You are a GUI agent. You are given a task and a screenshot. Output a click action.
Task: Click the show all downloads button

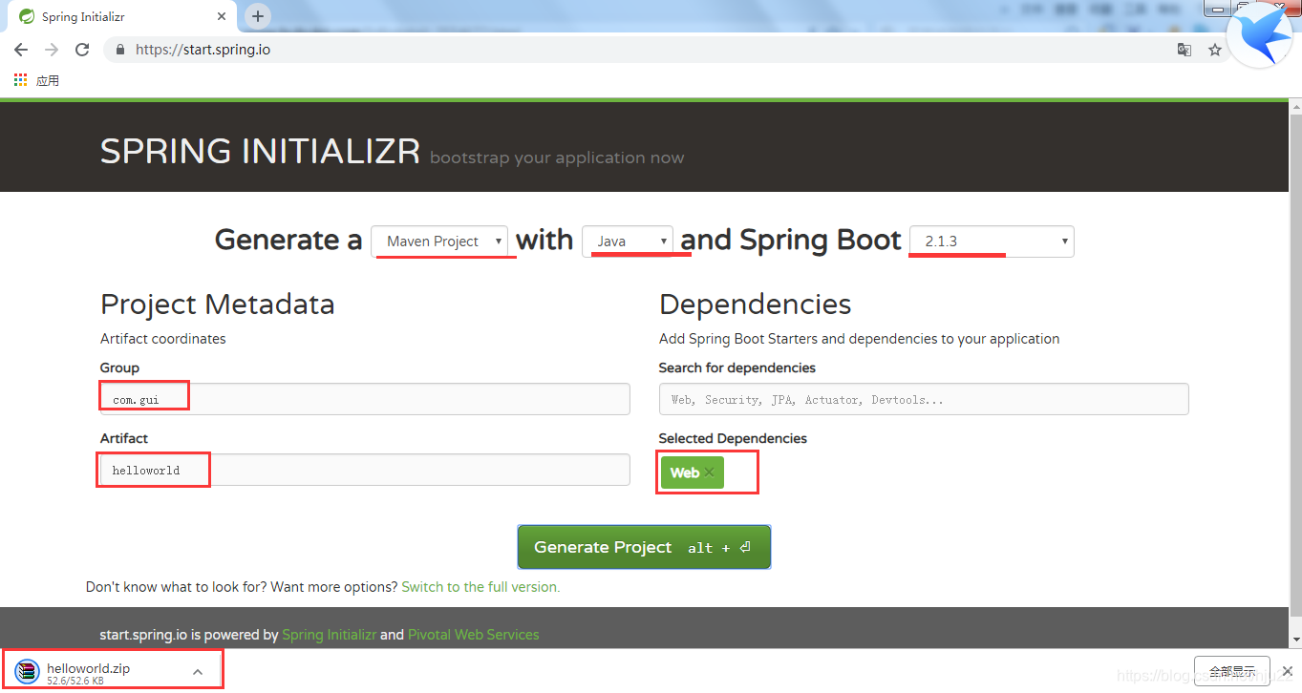[1232, 671]
